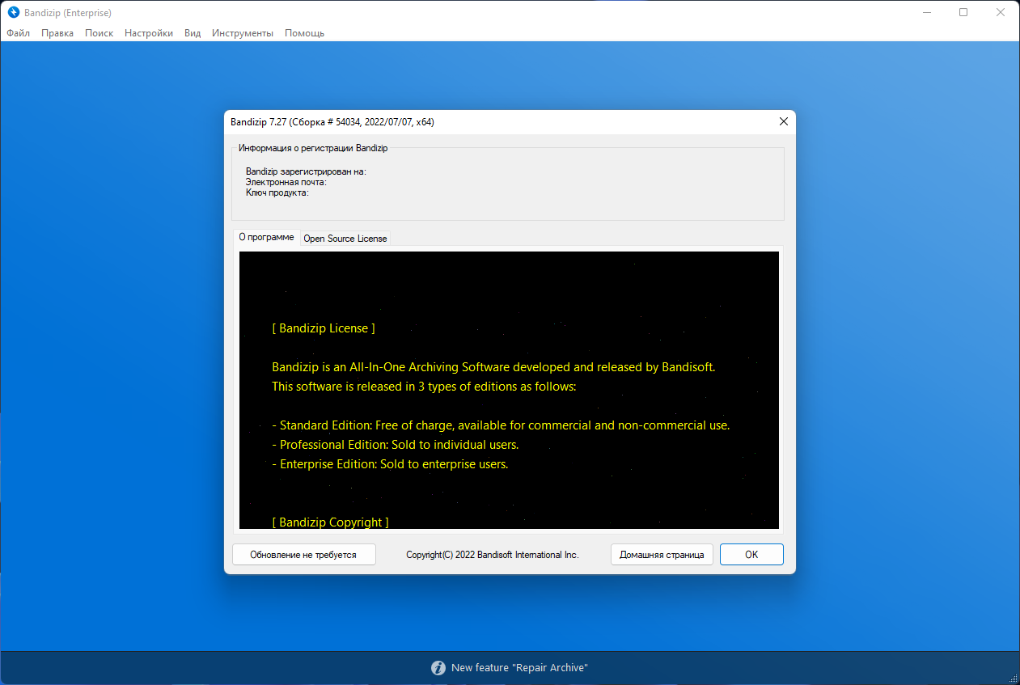Click the "Bandizip (Enterprise)" window title
The height and width of the screenshot is (685, 1020).
click(68, 12)
